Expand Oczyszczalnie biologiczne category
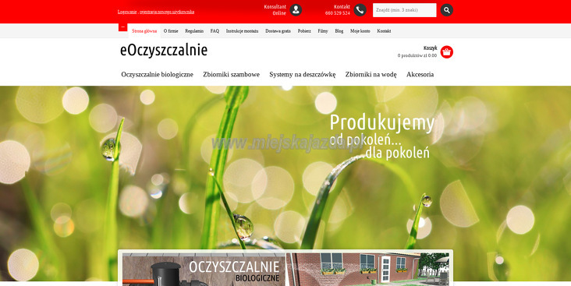This screenshot has width=571, height=286. 158,74
